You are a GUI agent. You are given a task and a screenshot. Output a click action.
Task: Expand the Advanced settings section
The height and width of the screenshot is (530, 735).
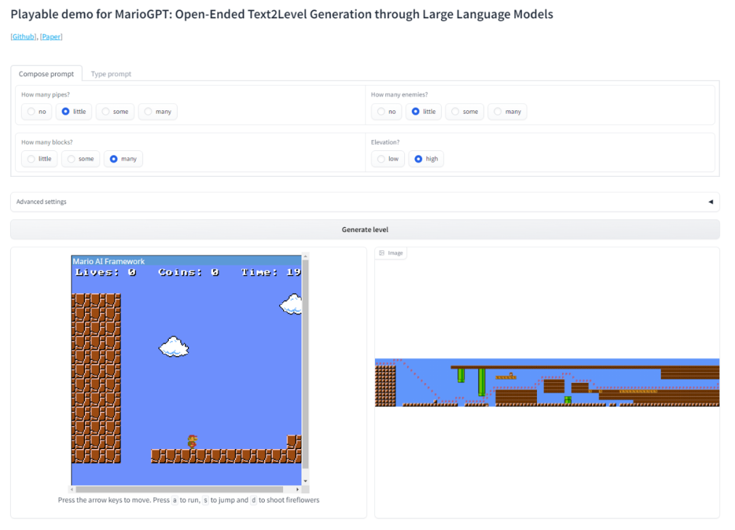coord(365,201)
